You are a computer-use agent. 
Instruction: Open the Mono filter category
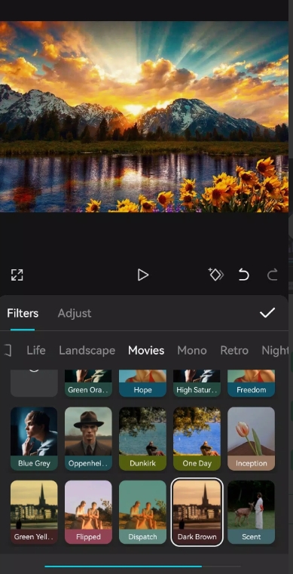click(x=192, y=350)
